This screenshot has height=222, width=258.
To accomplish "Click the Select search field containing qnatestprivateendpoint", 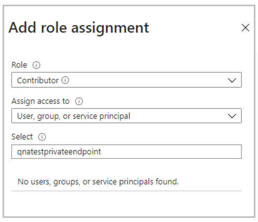I will [127, 151].
